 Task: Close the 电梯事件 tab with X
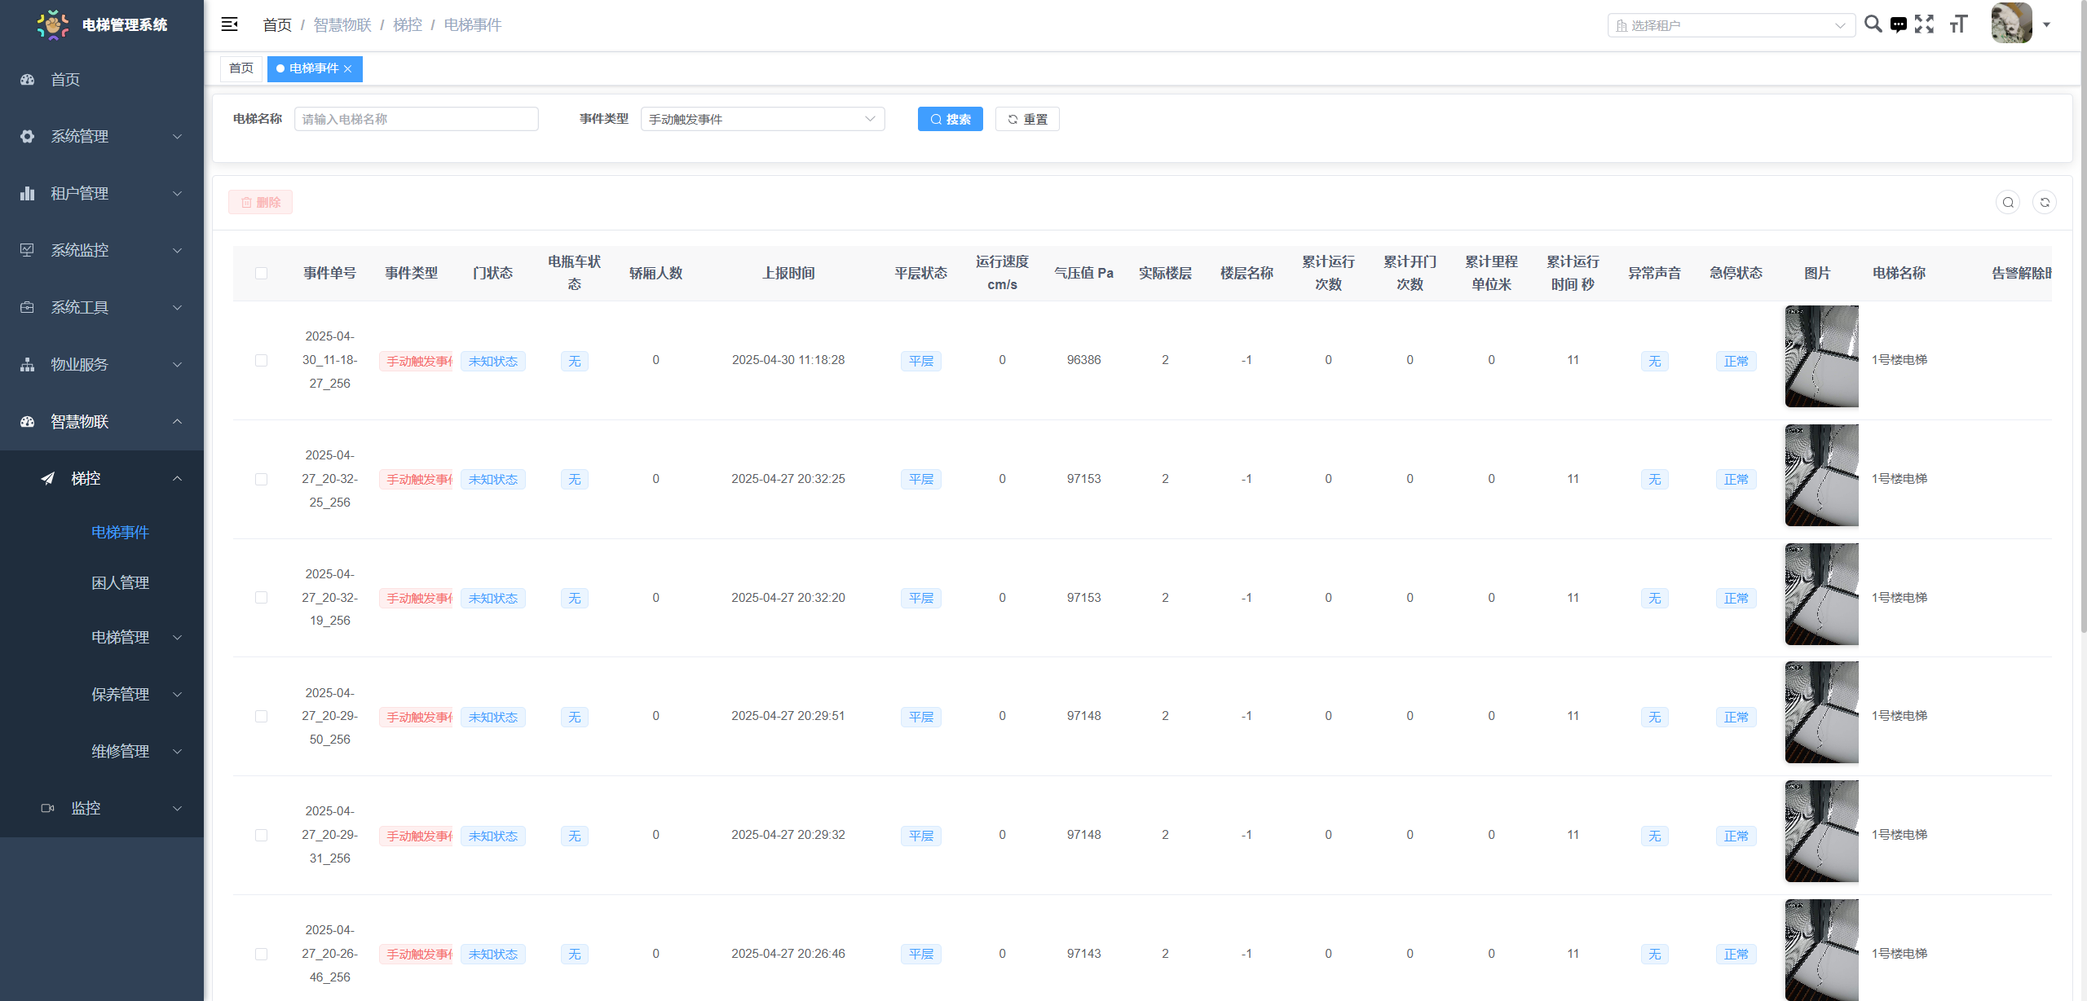tap(348, 69)
